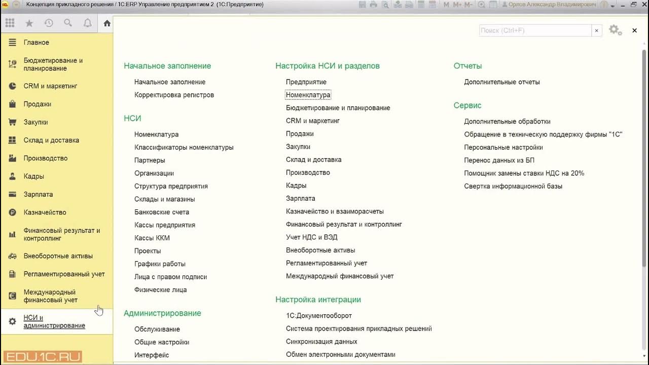Click the Поиск (Ctrl+F) search field
The width and height of the screenshot is (649, 365).
pos(535,30)
